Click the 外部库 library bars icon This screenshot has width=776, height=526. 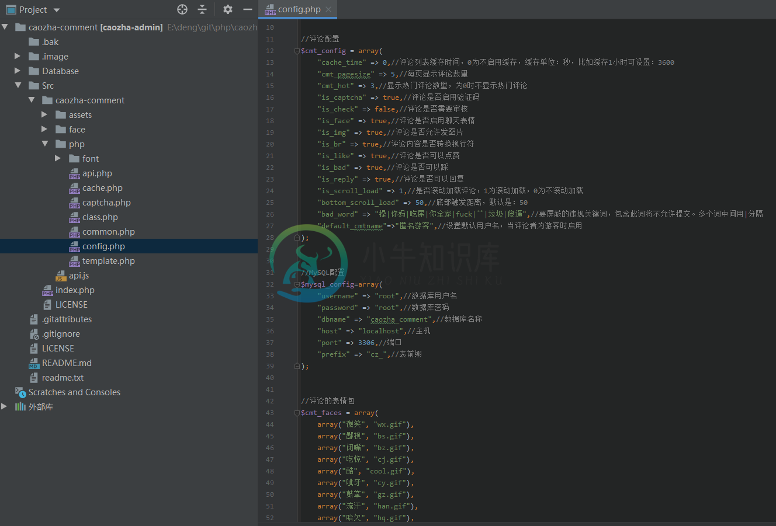point(20,406)
